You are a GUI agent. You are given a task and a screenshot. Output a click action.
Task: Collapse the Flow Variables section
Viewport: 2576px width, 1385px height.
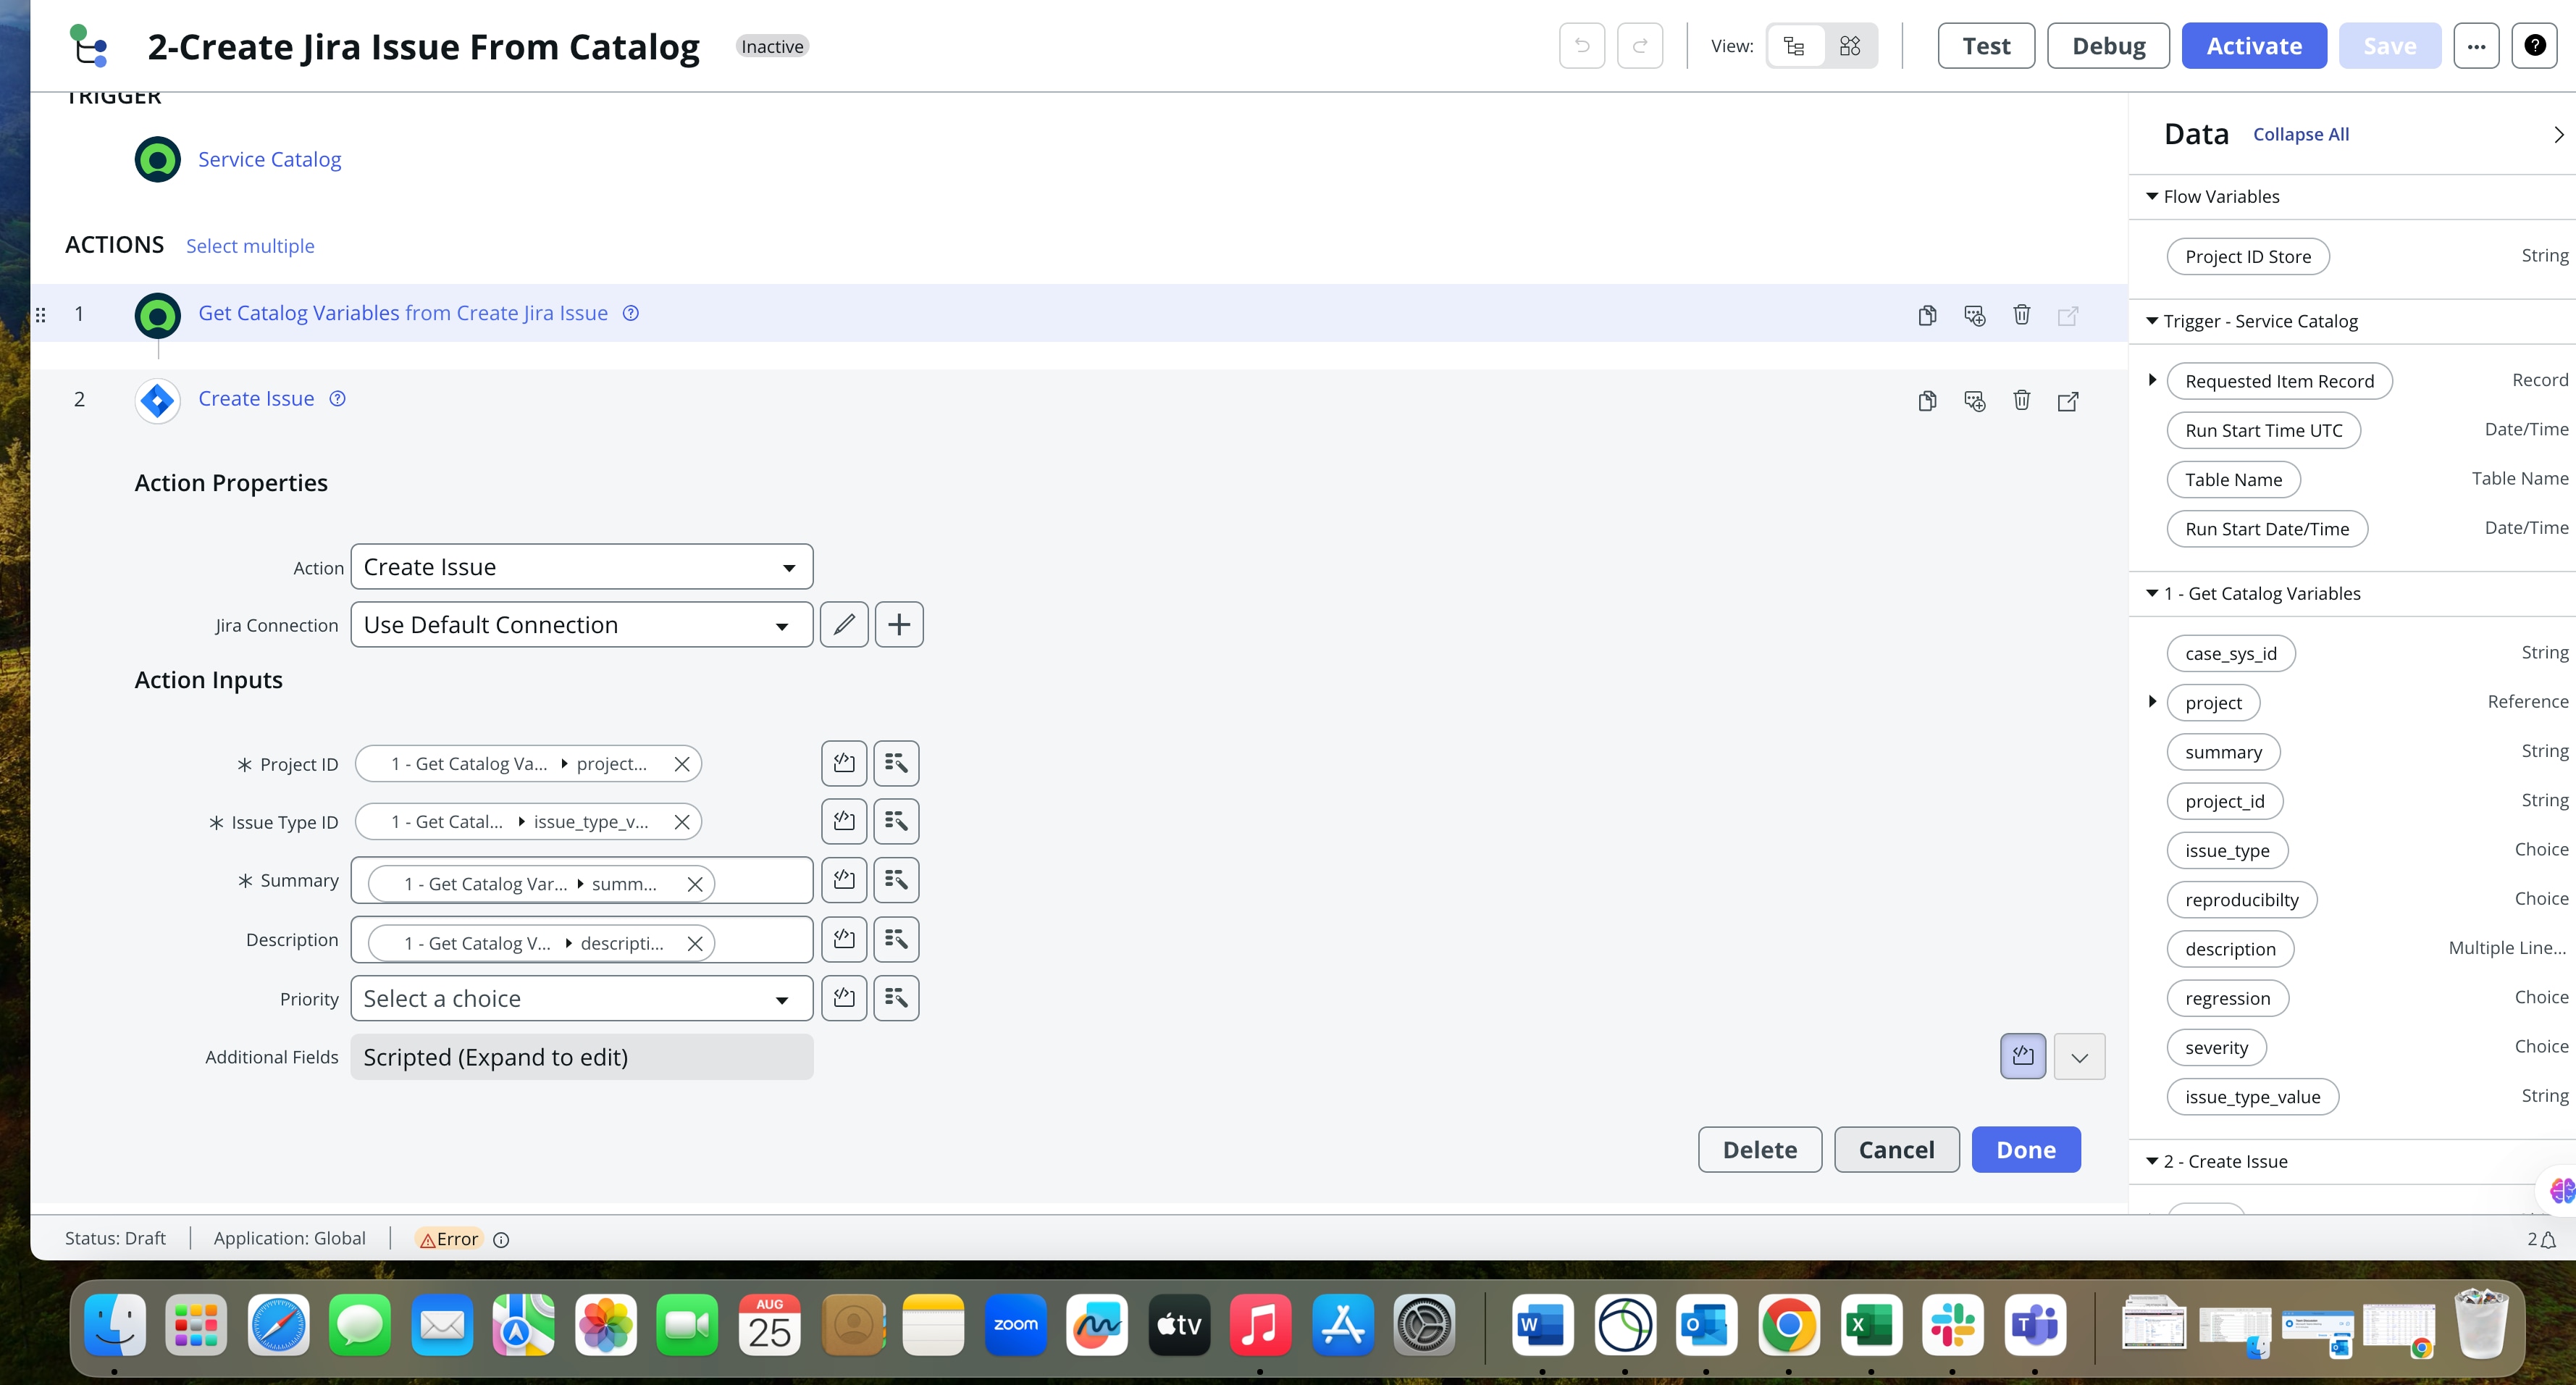coord(2152,197)
